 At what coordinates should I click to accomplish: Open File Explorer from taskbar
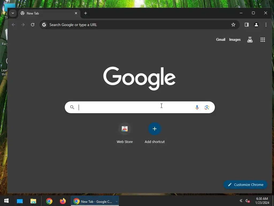[33, 201]
